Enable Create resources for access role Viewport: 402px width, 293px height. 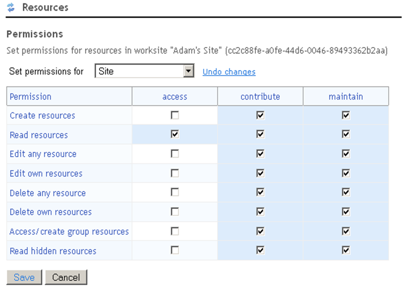(175, 115)
